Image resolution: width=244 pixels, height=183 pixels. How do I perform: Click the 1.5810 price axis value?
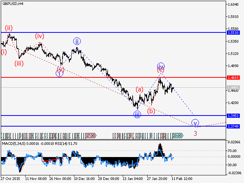tap(233, 17)
